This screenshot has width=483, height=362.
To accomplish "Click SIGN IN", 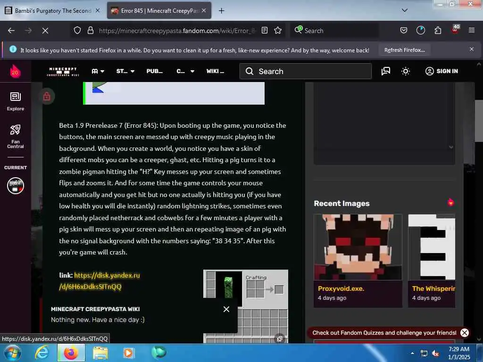I will [441, 71].
